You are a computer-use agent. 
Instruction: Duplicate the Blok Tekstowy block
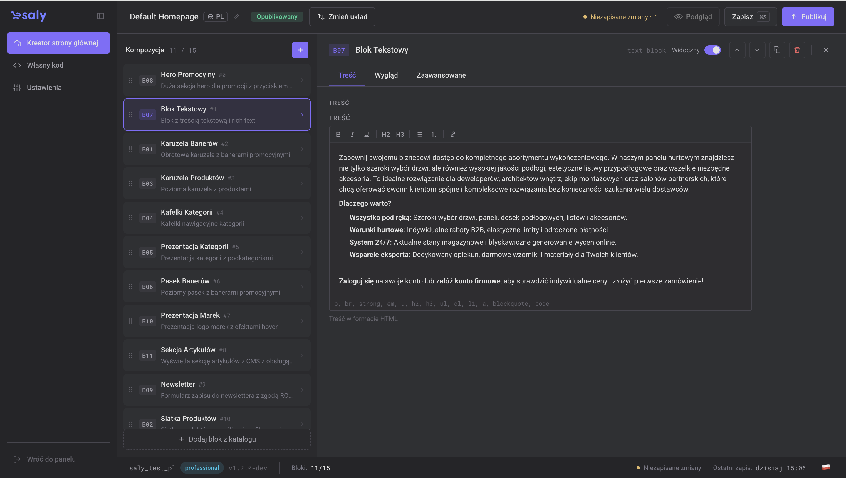[777, 50]
